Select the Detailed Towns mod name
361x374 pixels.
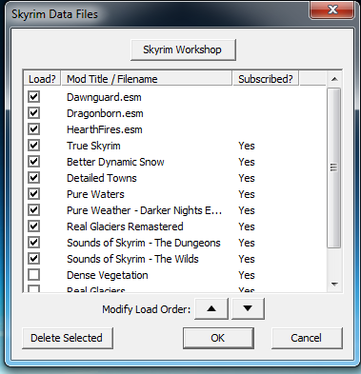(x=102, y=178)
